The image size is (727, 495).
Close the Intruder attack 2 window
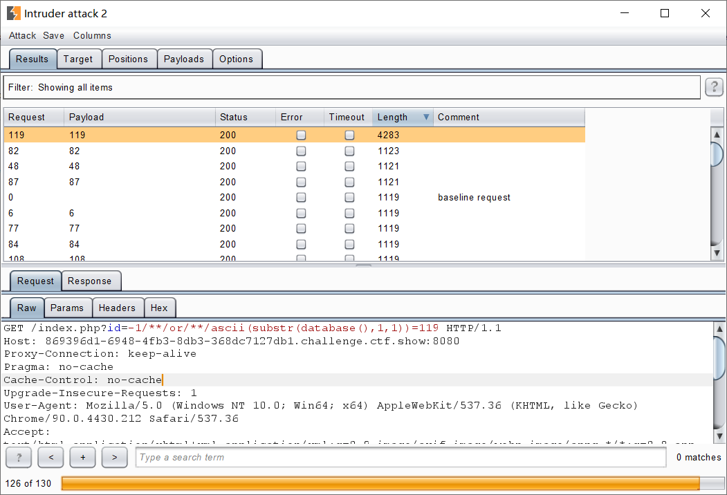705,13
